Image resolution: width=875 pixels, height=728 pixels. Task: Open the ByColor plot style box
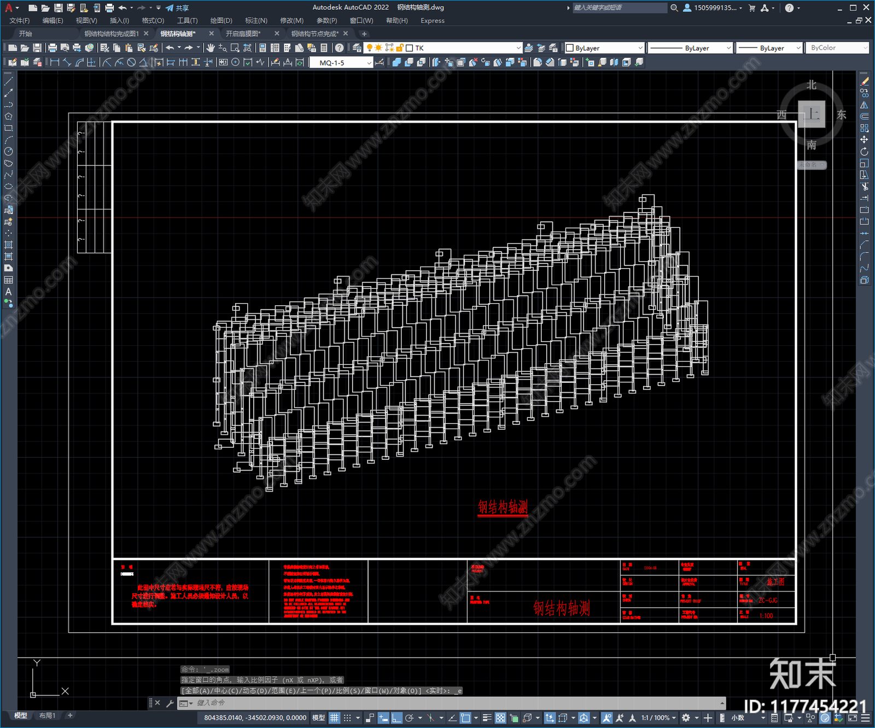click(838, 48)
